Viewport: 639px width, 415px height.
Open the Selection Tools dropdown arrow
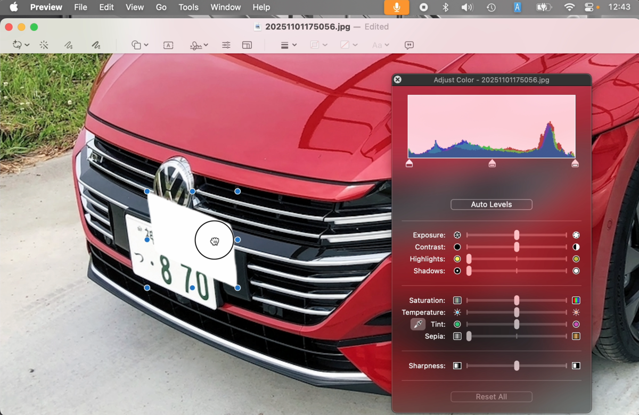point(27,45)
